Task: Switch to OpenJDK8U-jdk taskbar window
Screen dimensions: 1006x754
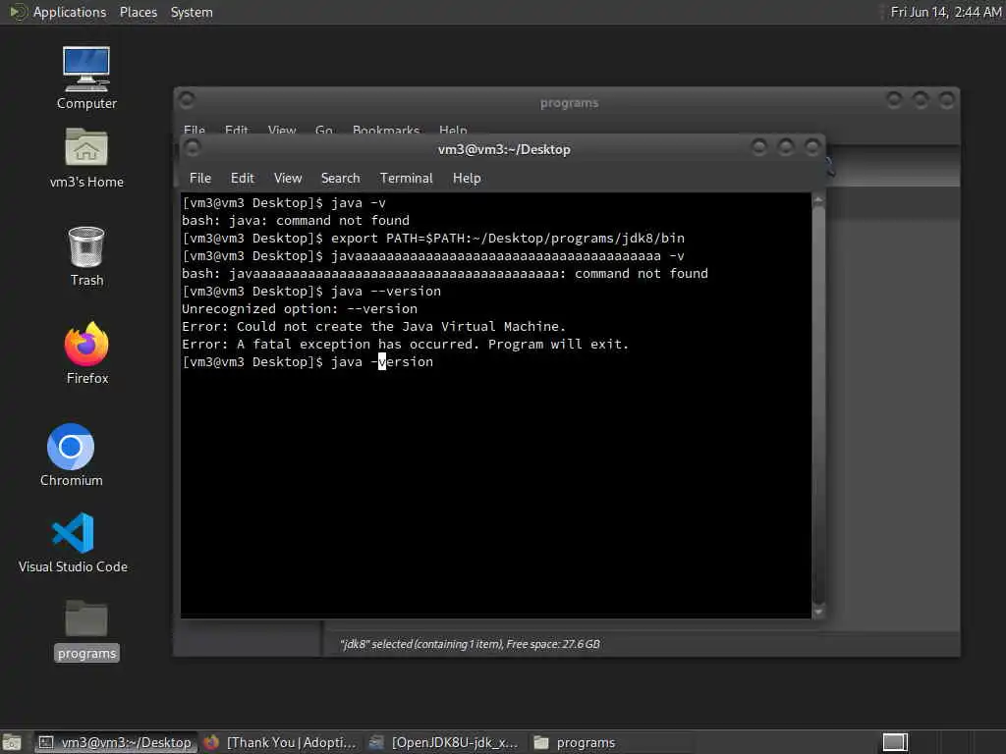Action: pyautogui.click(x=444, y=742)
